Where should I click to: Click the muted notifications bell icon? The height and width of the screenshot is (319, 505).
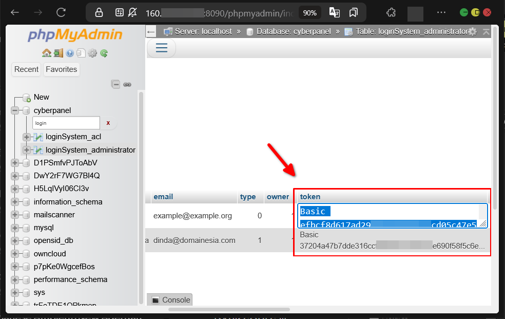tap(132, 12)
